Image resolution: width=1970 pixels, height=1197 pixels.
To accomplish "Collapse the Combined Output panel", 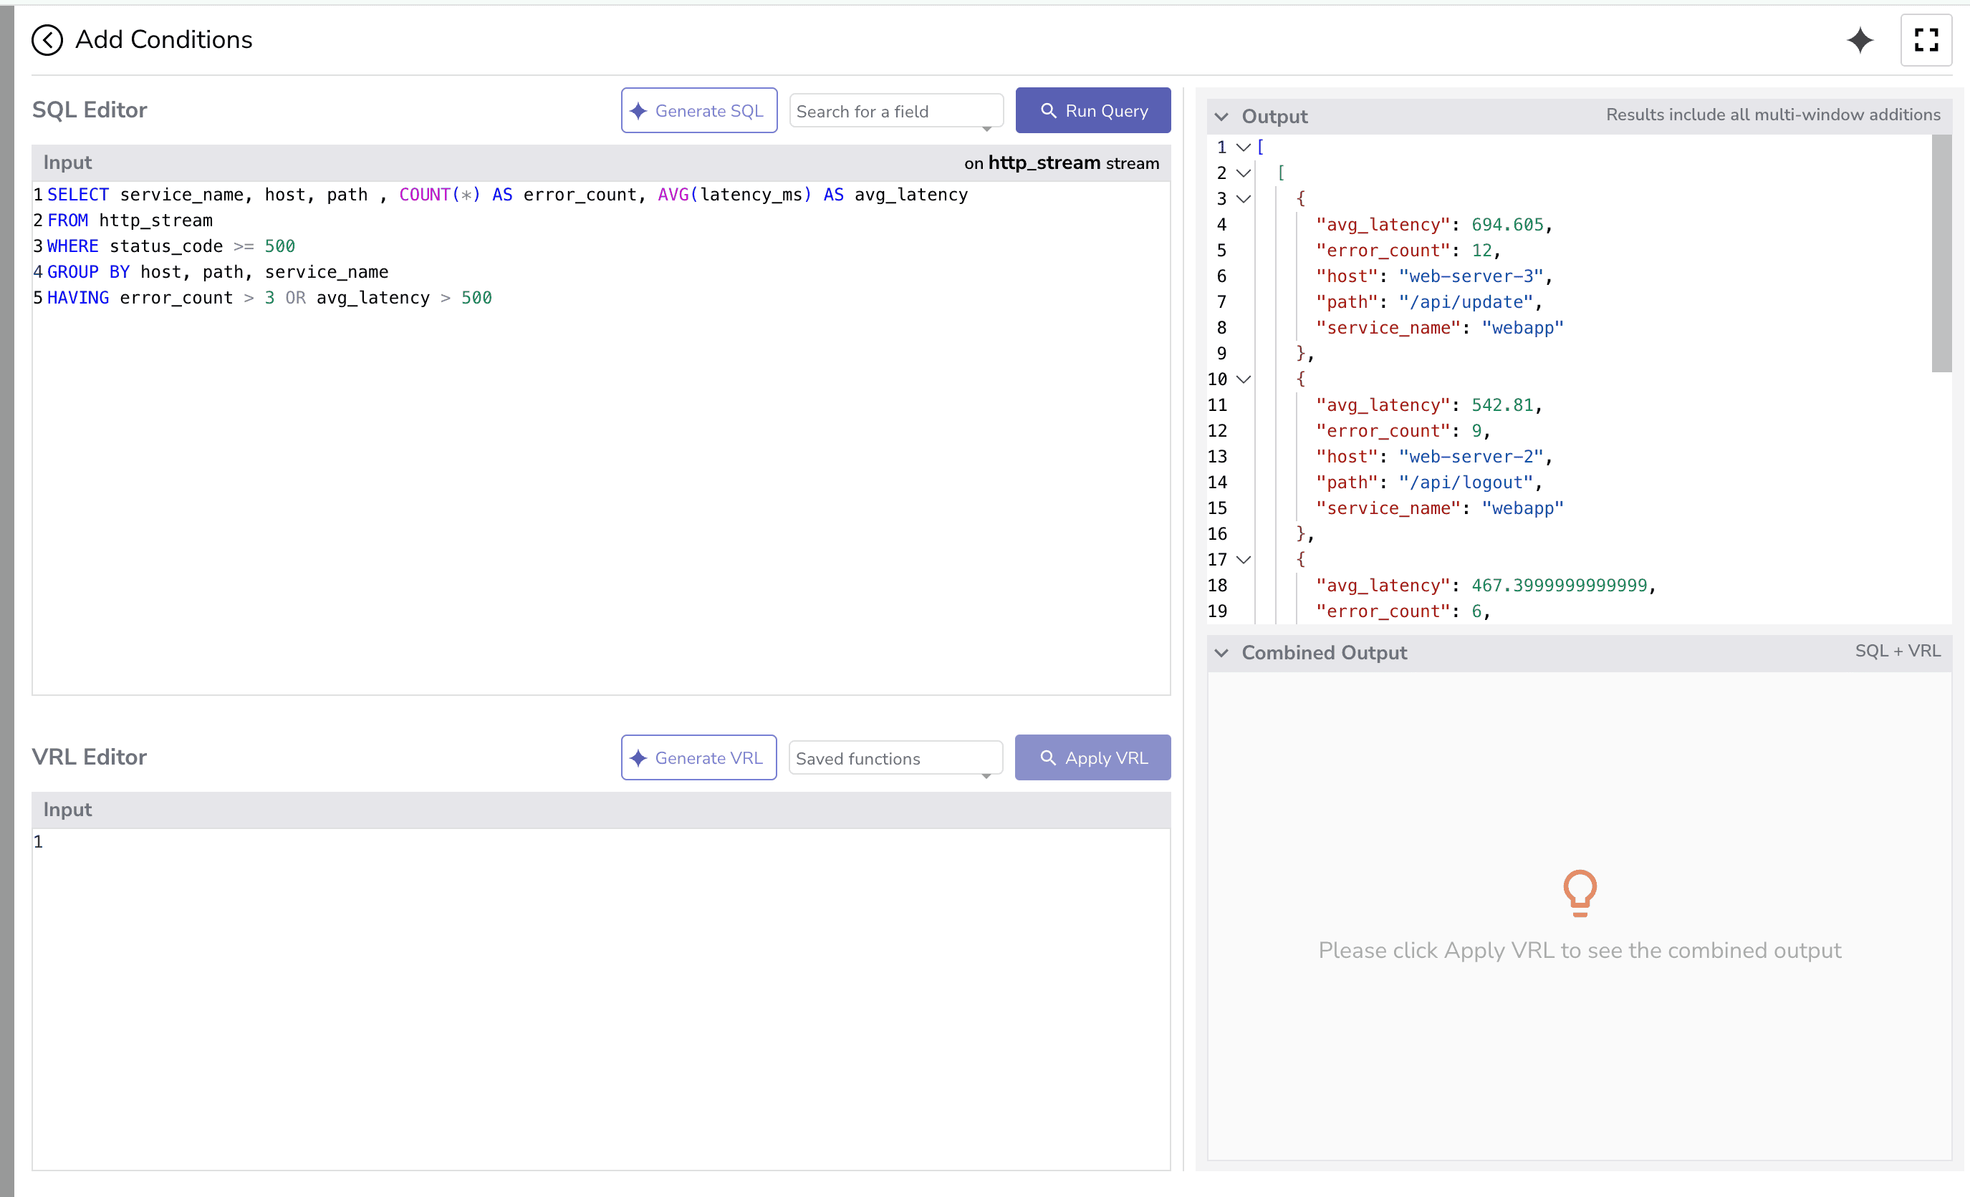I will click(1221, 652).
